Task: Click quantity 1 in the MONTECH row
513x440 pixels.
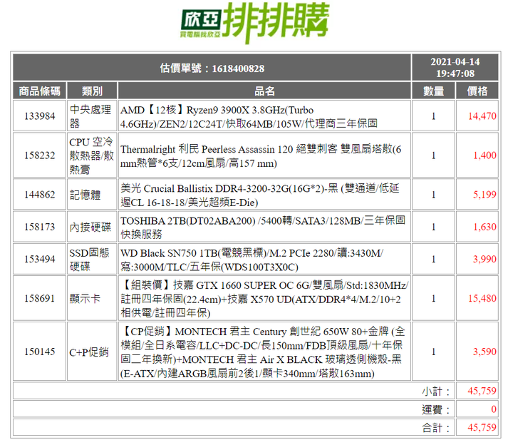Action: pos(433,352)
